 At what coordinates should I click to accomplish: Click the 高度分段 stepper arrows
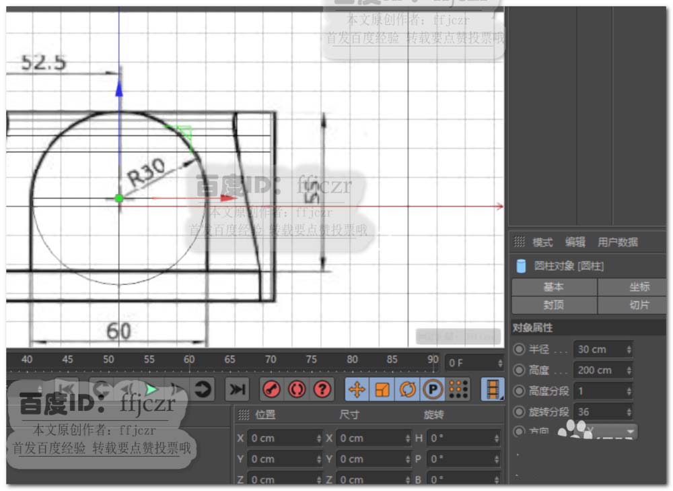pyautogui.click(x=629, y=391)
